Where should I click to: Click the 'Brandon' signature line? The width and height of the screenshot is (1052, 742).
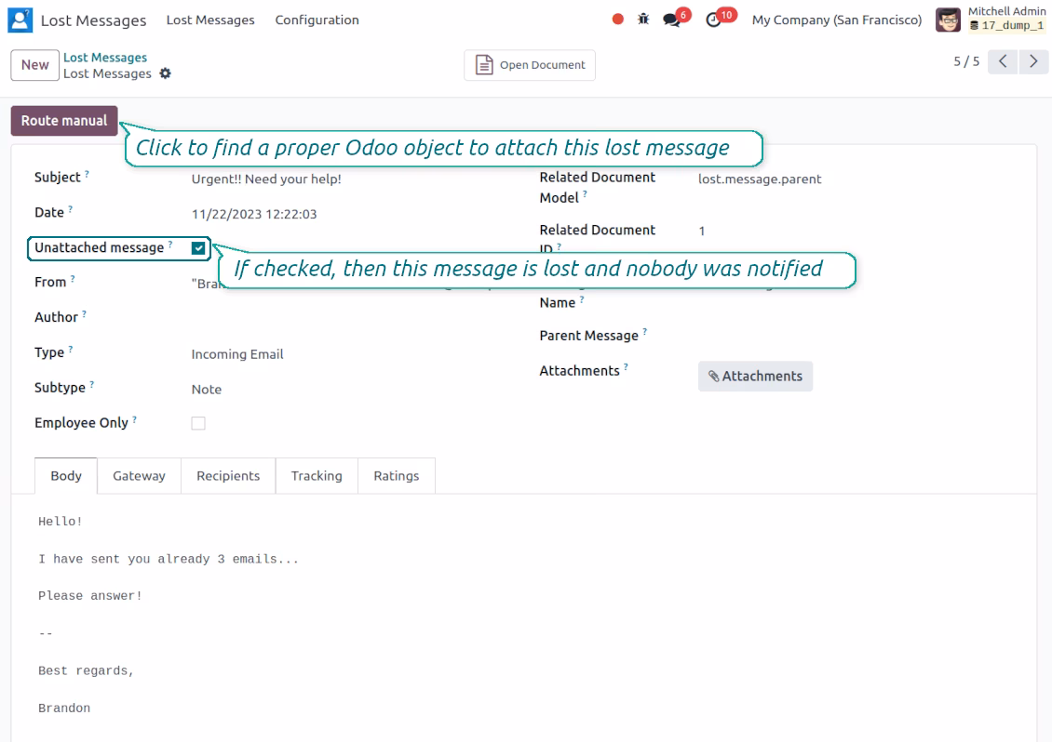tap(64, 709)
